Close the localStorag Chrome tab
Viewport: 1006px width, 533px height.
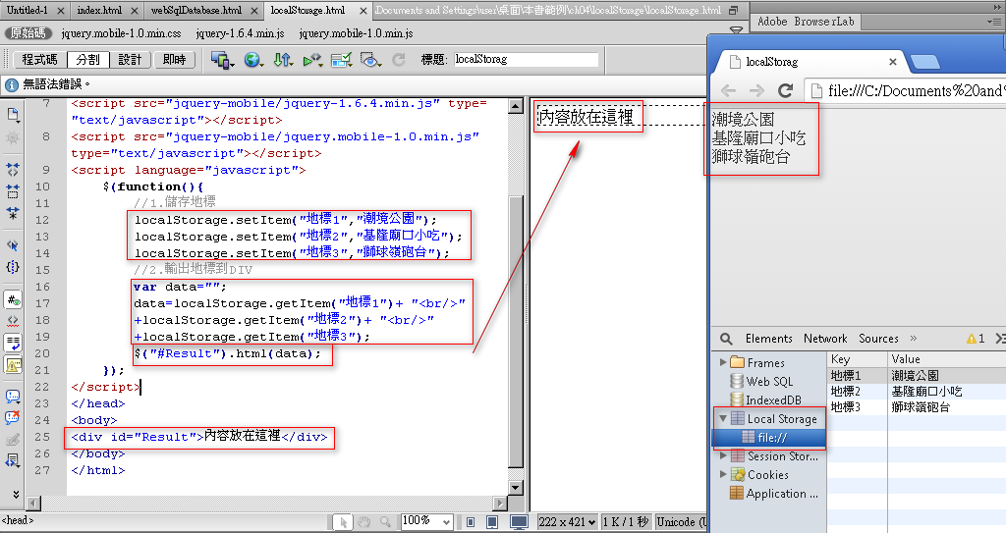[892, 62]
